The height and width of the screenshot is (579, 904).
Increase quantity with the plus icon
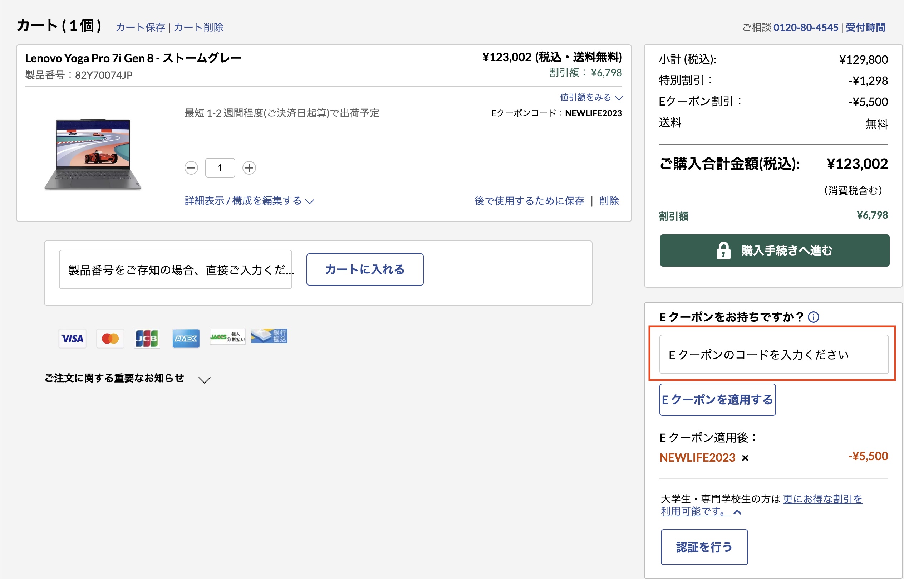click(x=249, y=168)
